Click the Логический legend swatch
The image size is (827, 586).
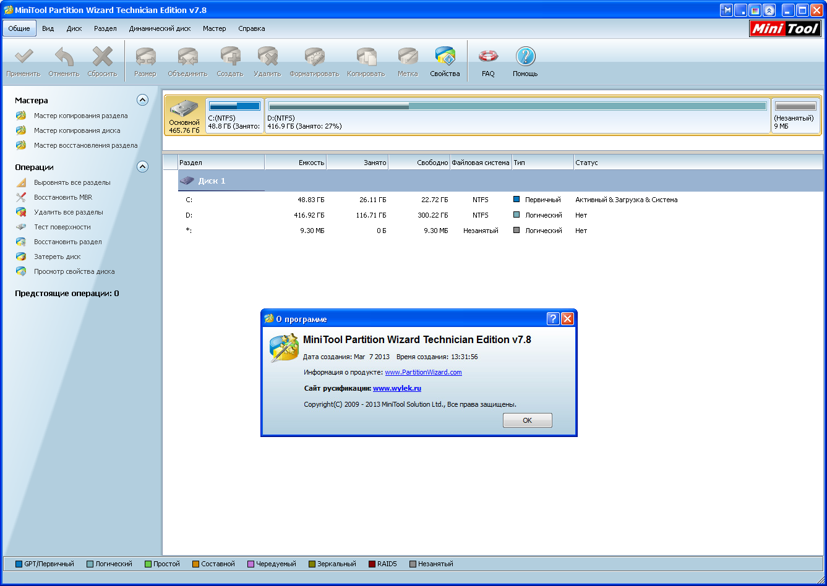point(90,564)
